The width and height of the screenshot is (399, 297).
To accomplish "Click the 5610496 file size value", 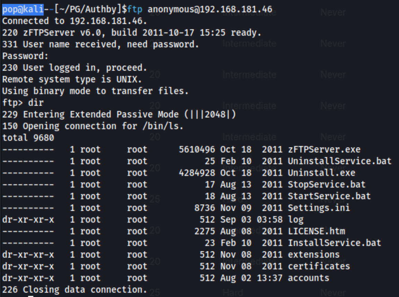I will pyautogui.click(x=197, y=149).
